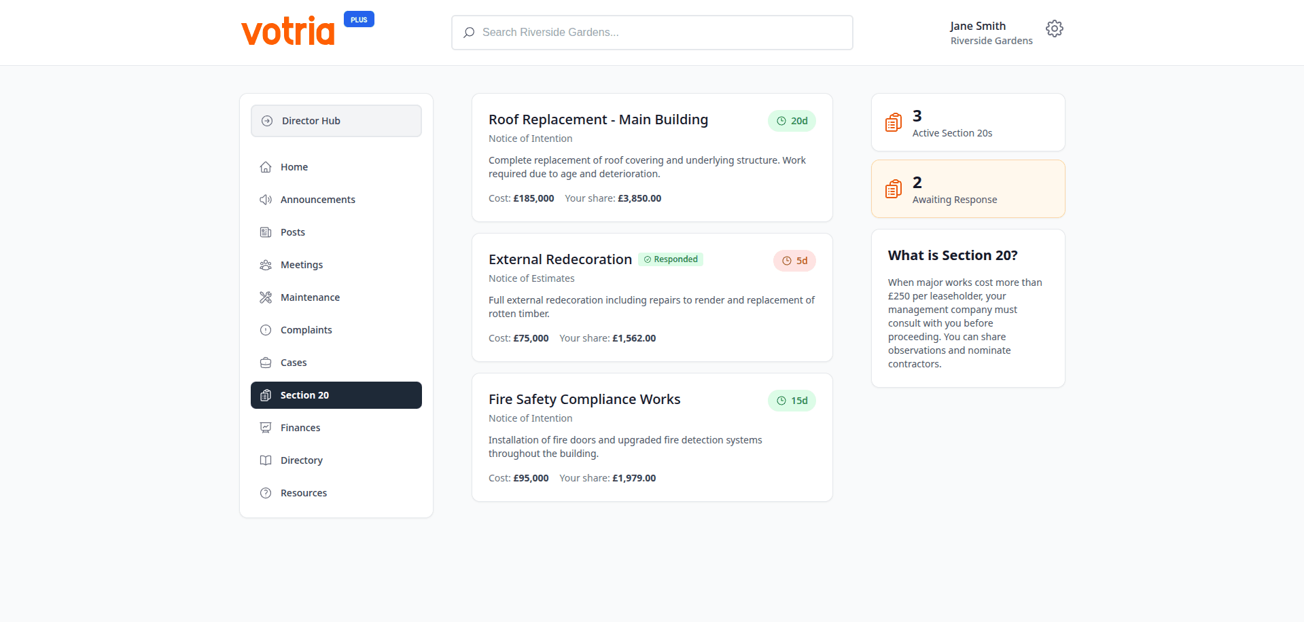Click the 15d deadline badge on Fire Safety card
This screenshot has height=622, width=1304.
(x=792, y=401)
